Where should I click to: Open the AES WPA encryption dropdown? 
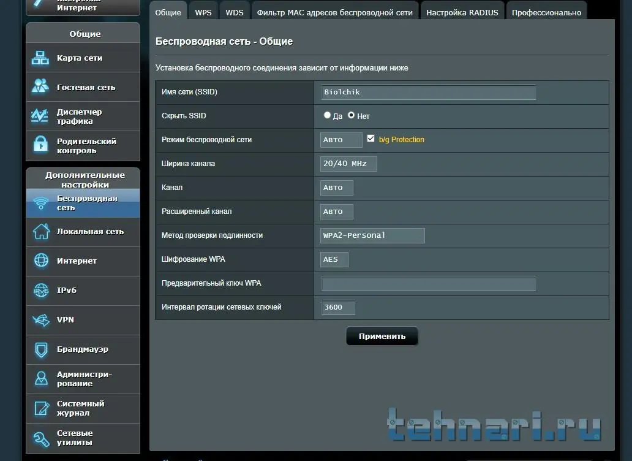point(334,259)
